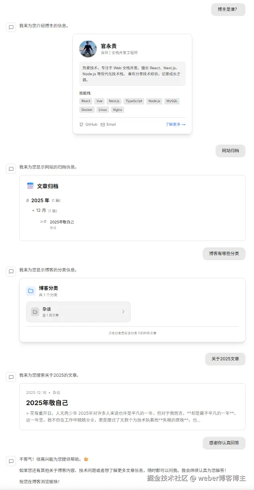This screenshot has height=490, width=254.
Task: Expand the 杂谈 category using its chevron
Action: click(124, 312)
